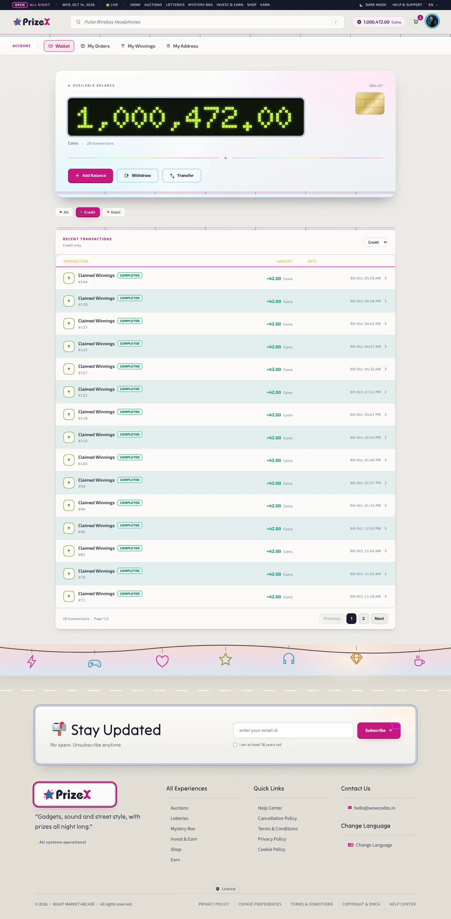Click the coffee cup icon
451x919 pixels.
[x=419, y=661]
